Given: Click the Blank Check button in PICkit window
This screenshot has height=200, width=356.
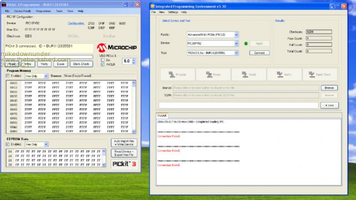Looking at the screenshot, I should pos(81,64).
